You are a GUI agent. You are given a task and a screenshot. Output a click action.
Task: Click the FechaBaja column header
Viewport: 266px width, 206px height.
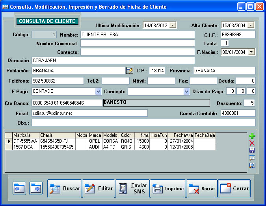[x=205, y=135]
